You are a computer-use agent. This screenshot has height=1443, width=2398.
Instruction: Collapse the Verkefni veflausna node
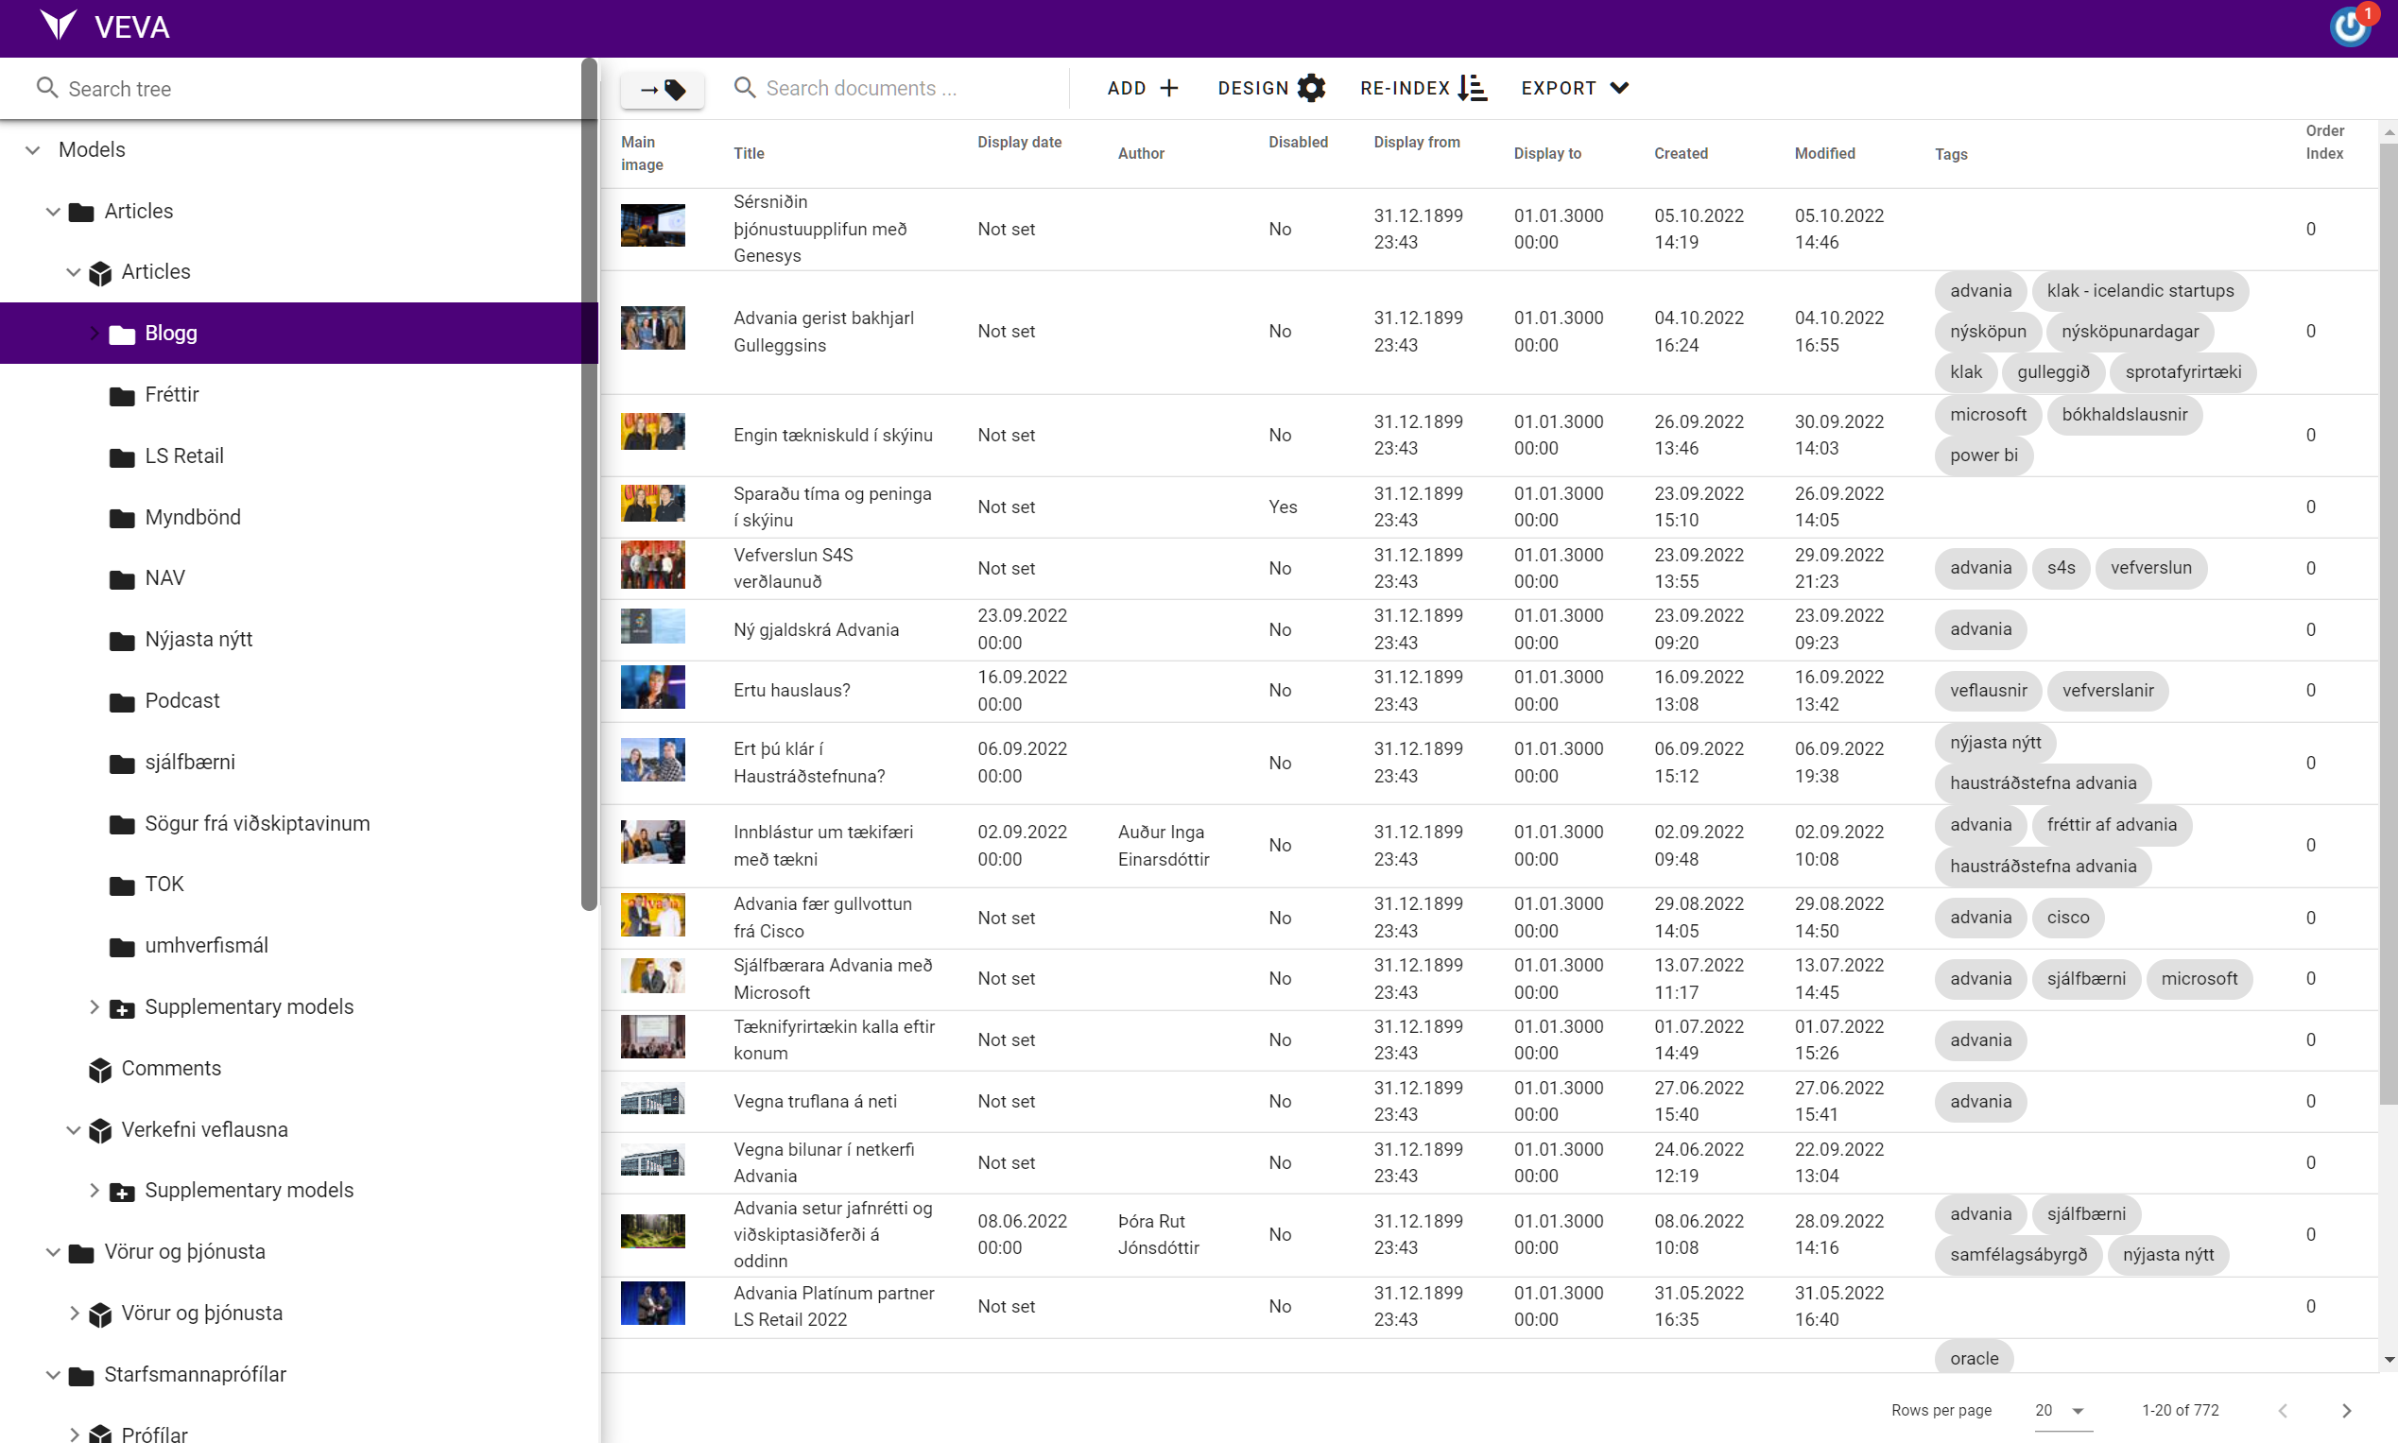click(73, 1129)
